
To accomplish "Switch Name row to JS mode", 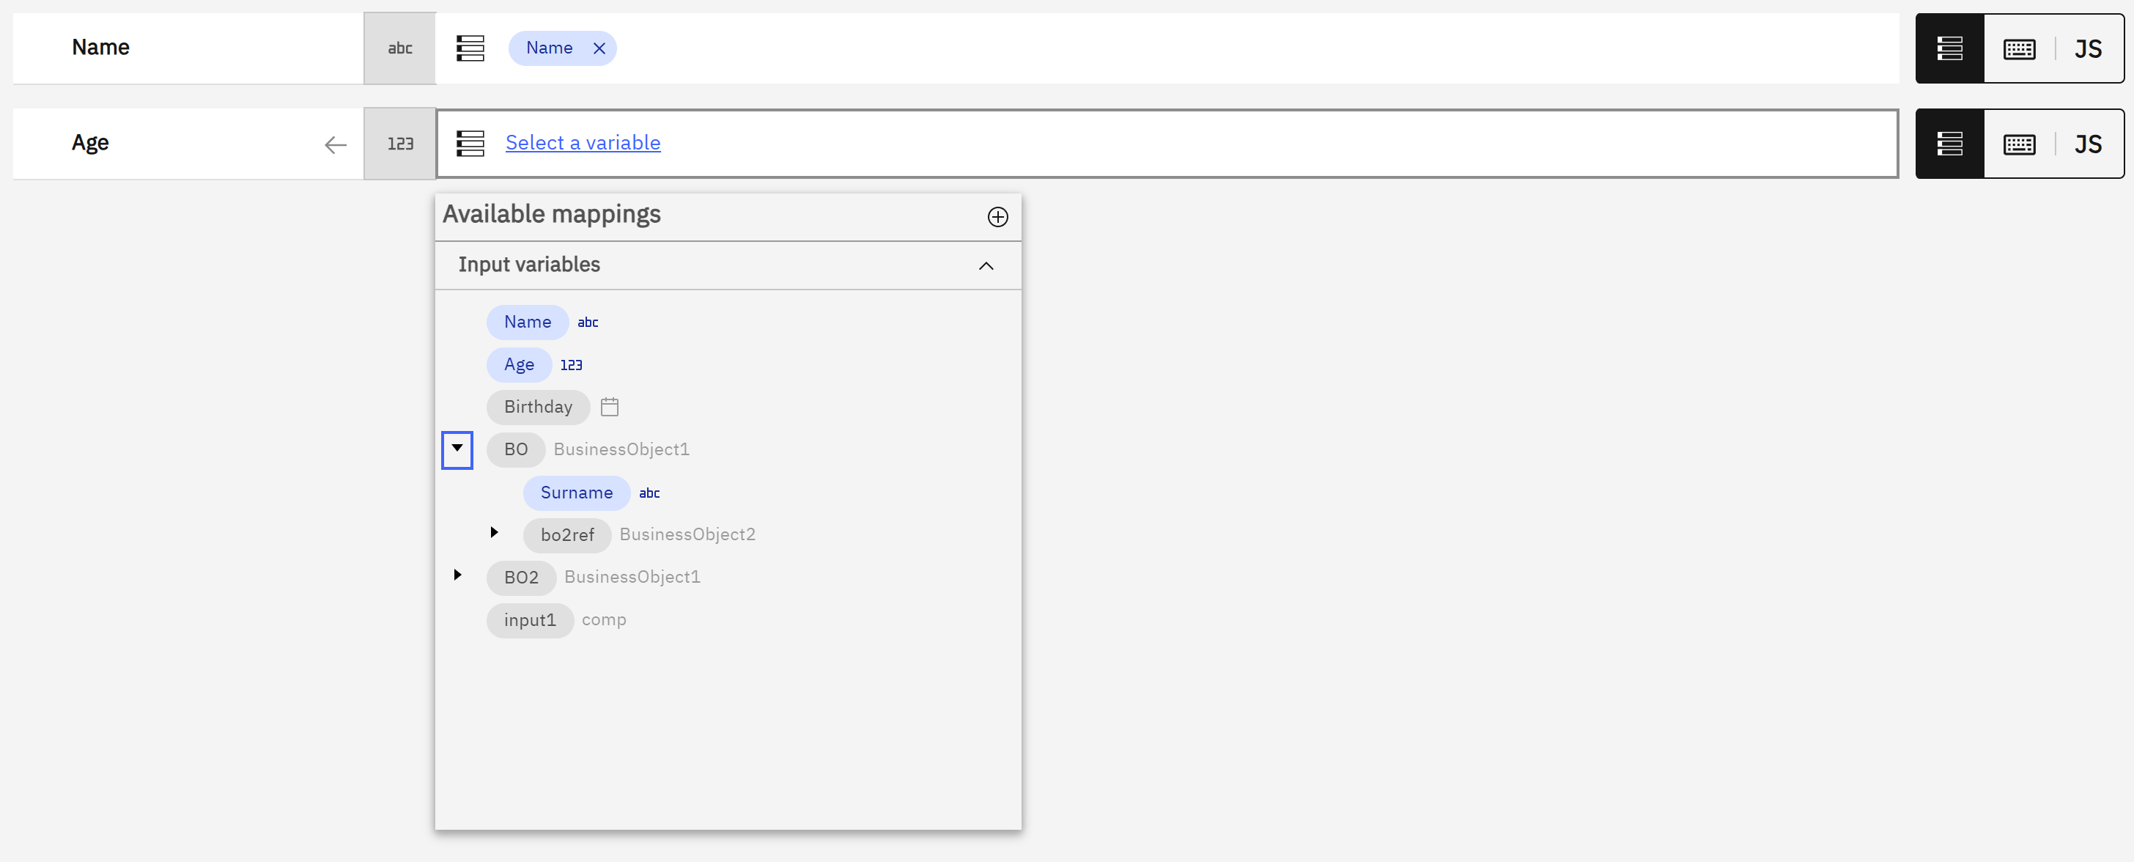I will 2087,49.
